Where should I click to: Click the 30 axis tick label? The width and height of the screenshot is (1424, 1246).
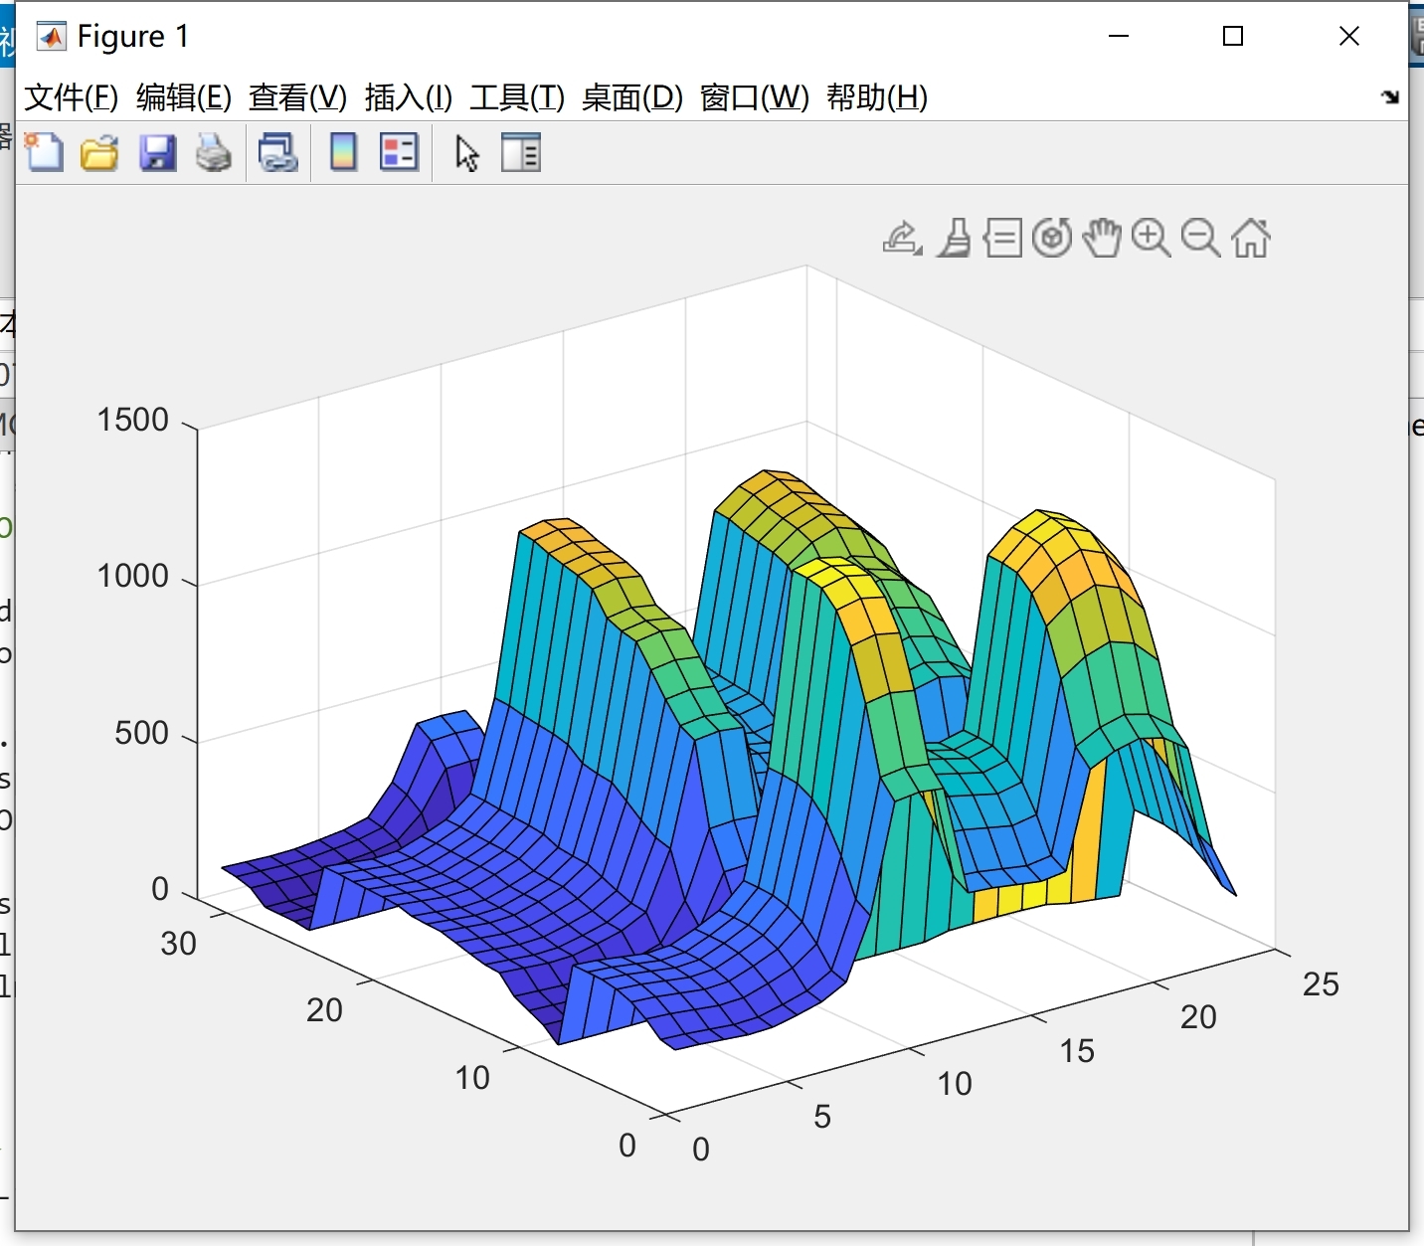coord(179,943)
